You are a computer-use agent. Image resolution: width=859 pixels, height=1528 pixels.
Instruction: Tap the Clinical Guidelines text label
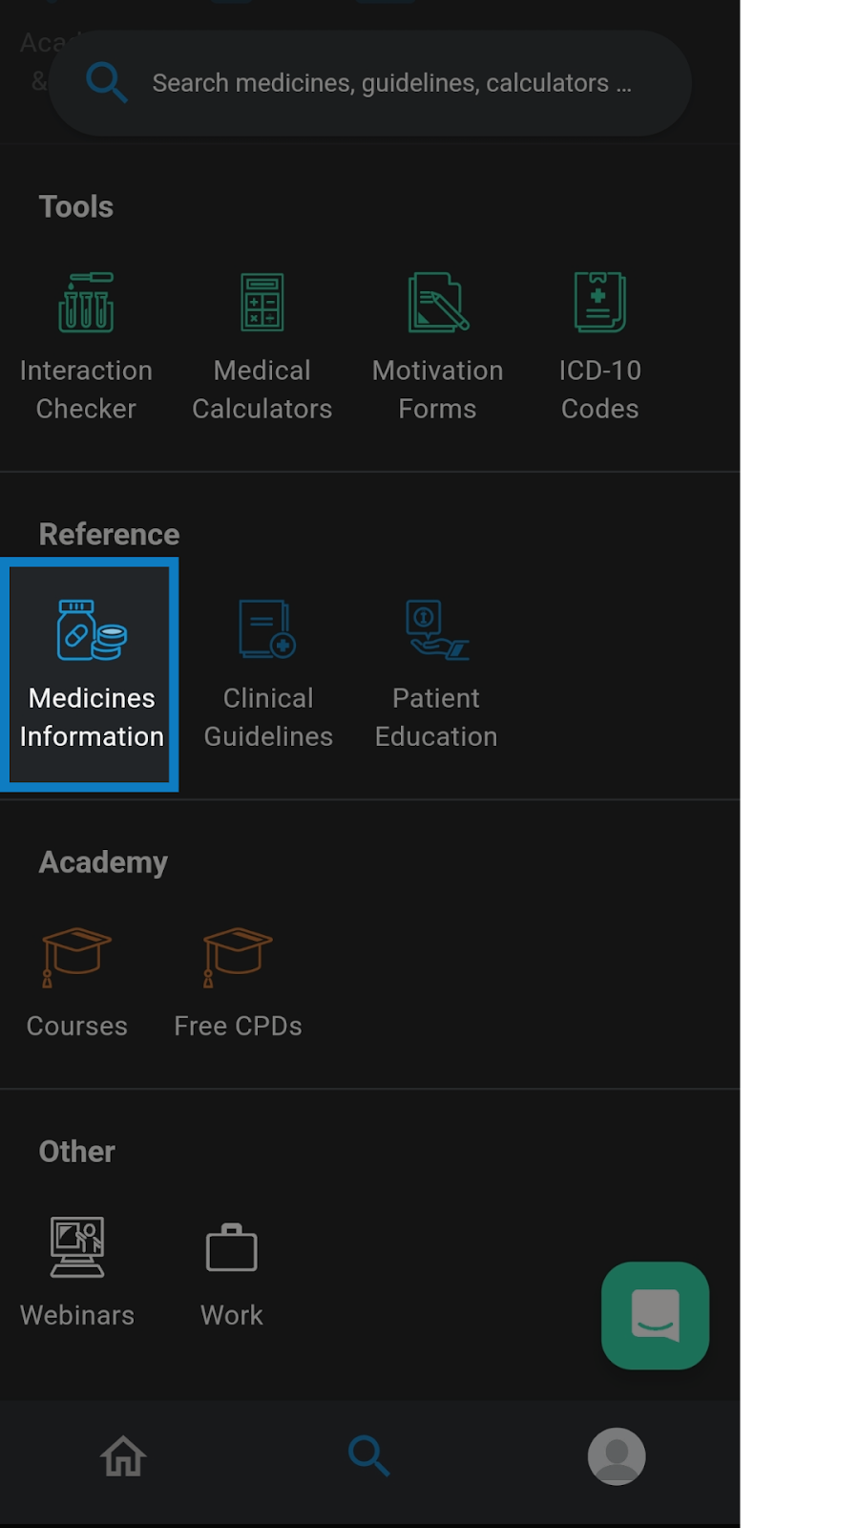tap(268, 717)
